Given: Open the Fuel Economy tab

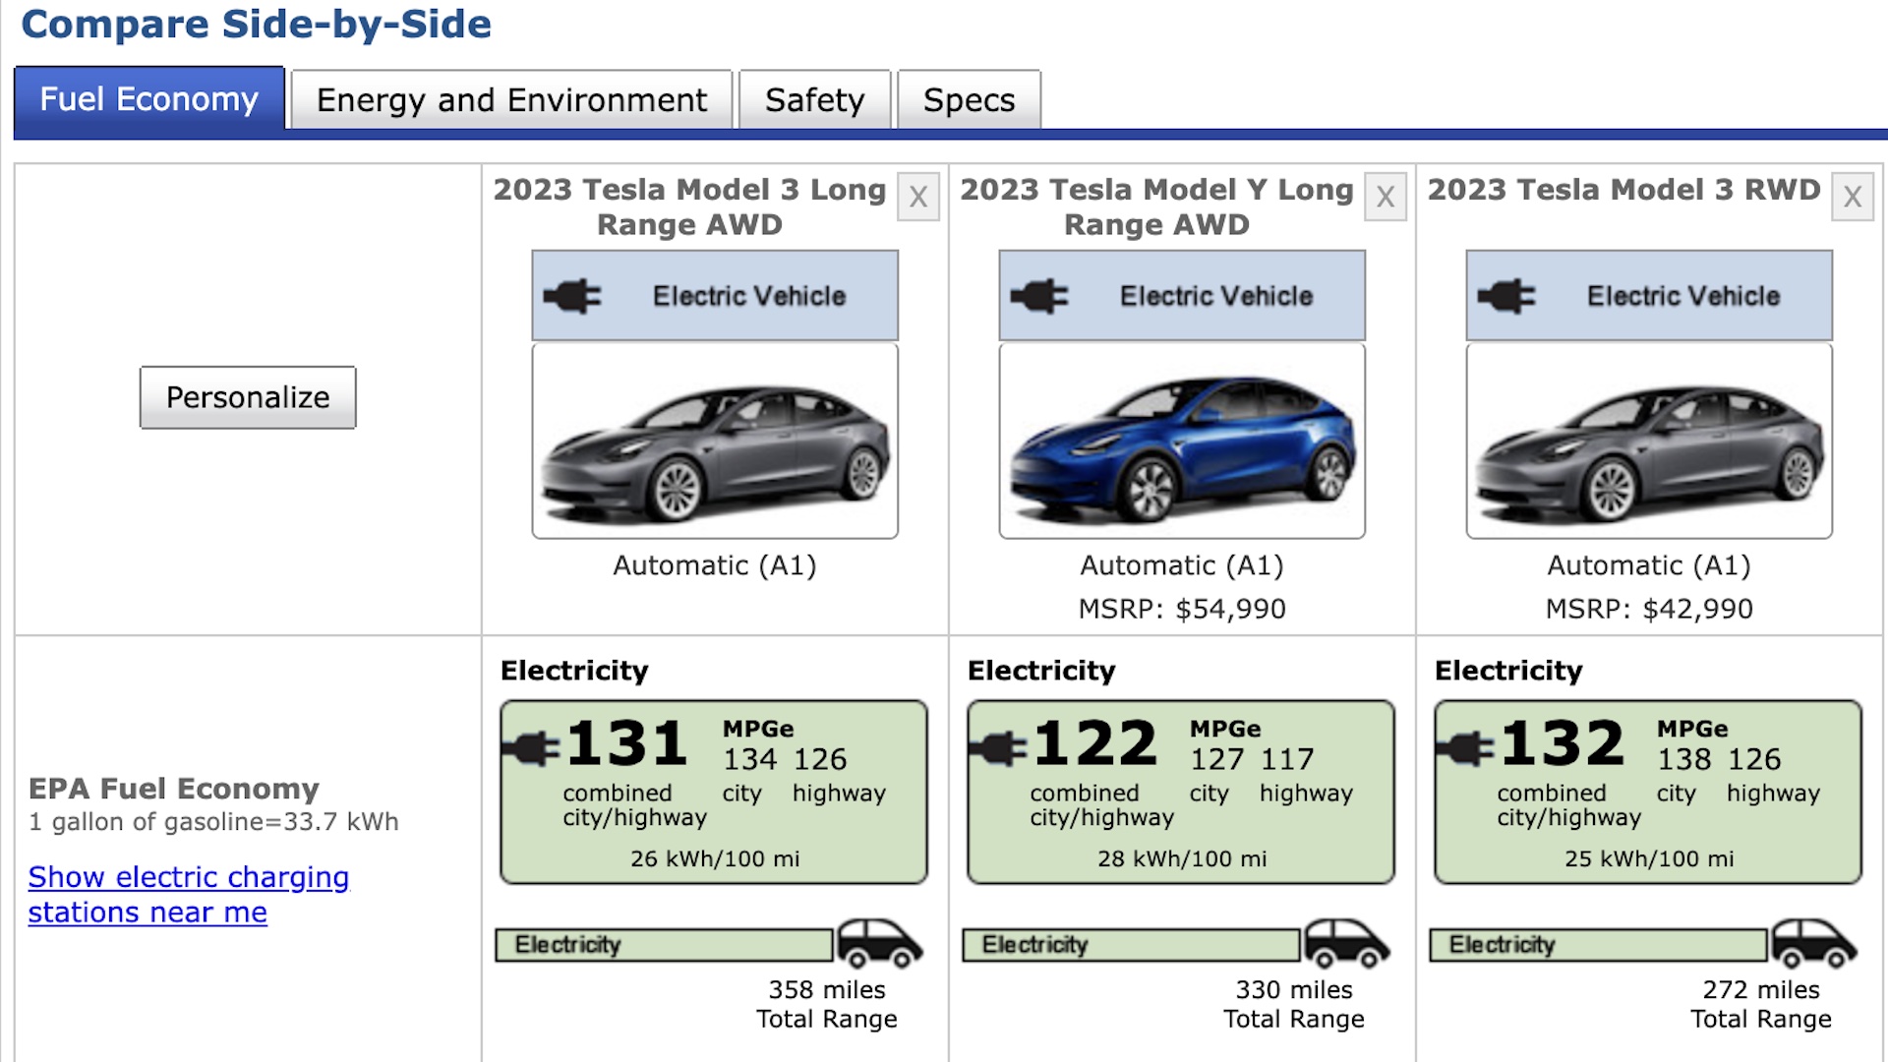Looking at the screenshot, I should [x=149, y=98].
